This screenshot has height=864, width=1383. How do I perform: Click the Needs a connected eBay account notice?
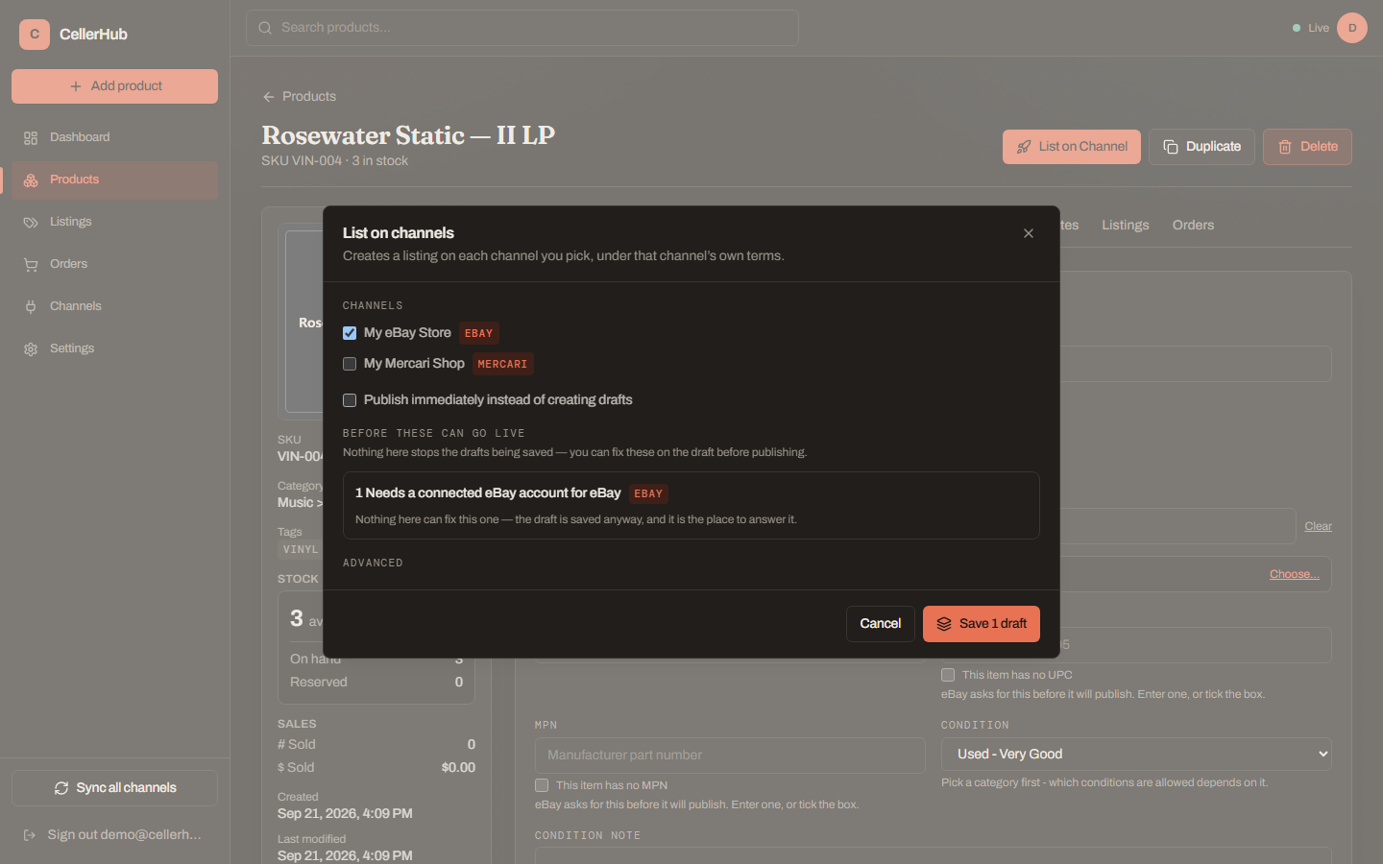[691, 505]
